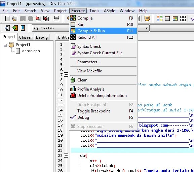This screenshot has width=194, height=172.
Task: Choose Compile from the Execute menu
Action: (104, 18)
